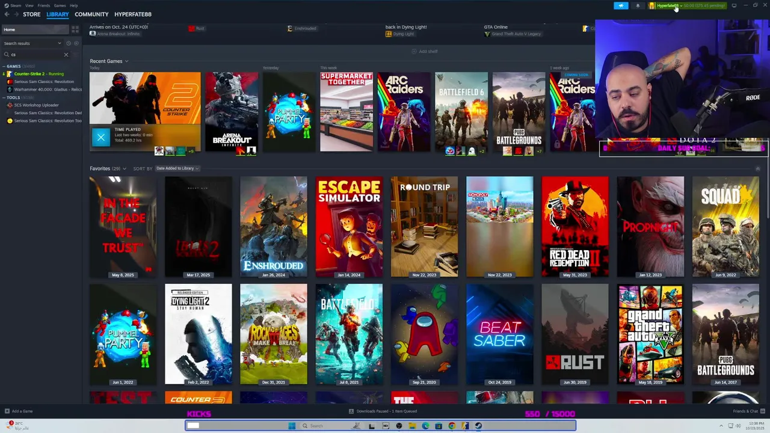Select Warhammer 40,000: Gladius - Relics entry
Screen dimensions: 770x433
pyautogui.click(x=48, y=90)
